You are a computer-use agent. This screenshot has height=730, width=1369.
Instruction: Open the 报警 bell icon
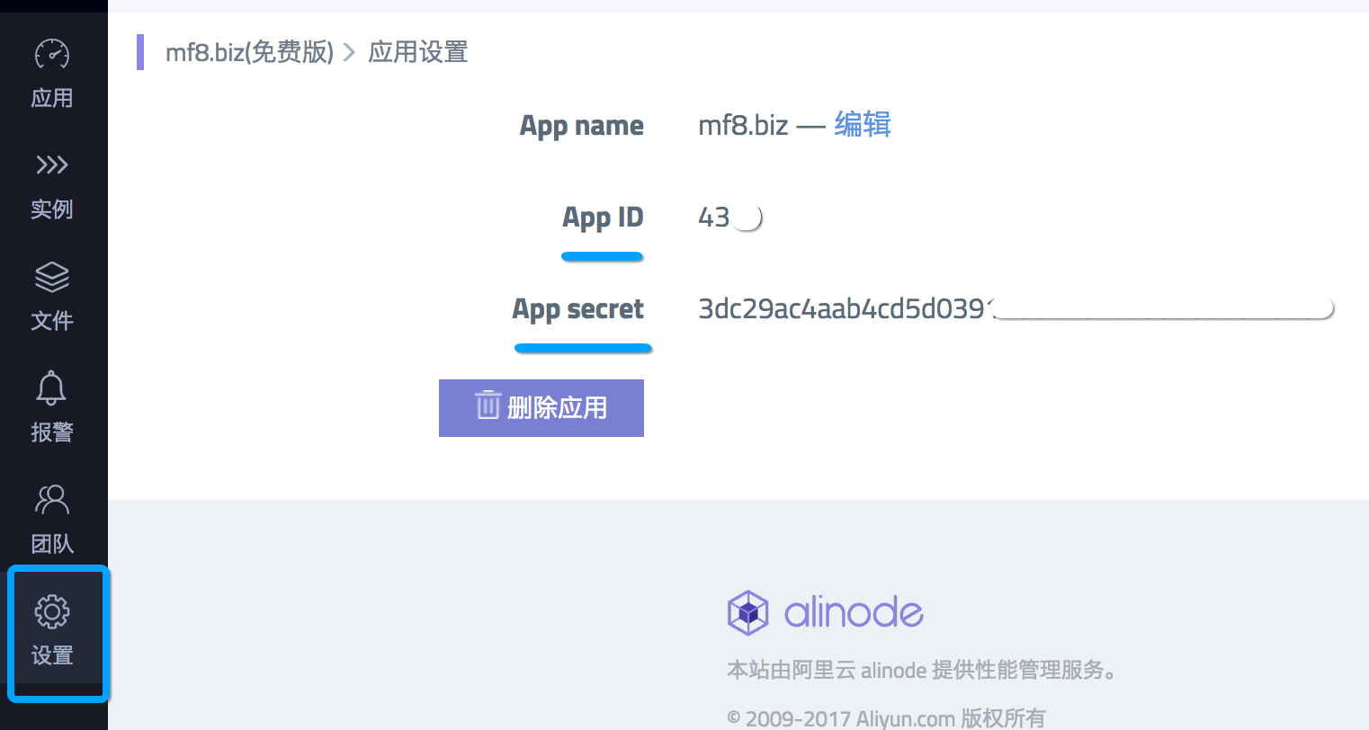(51, 387)
